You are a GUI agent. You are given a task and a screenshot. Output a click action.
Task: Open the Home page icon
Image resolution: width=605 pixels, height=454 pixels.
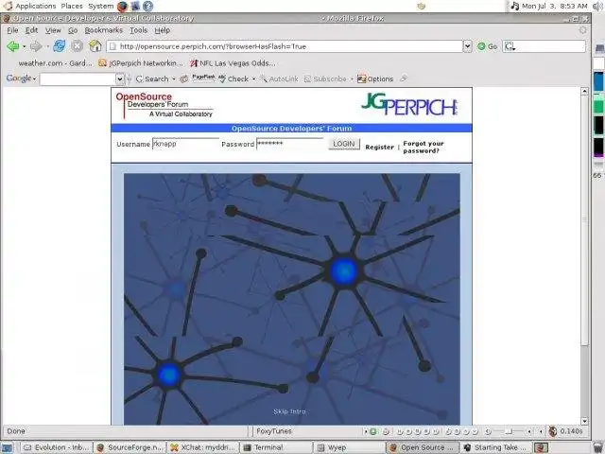coord(95,46)
